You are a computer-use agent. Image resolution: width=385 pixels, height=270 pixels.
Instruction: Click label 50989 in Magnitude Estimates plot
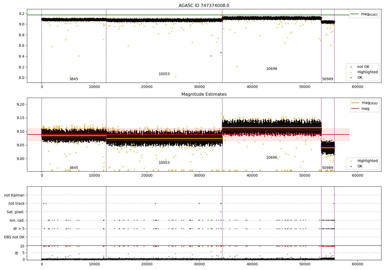point(328,168)
